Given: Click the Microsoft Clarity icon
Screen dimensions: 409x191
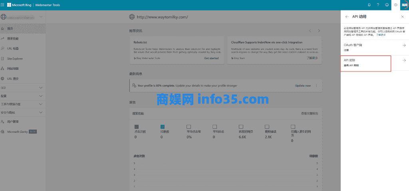Looking at the screenshot, I should click(x=3, y=132).
